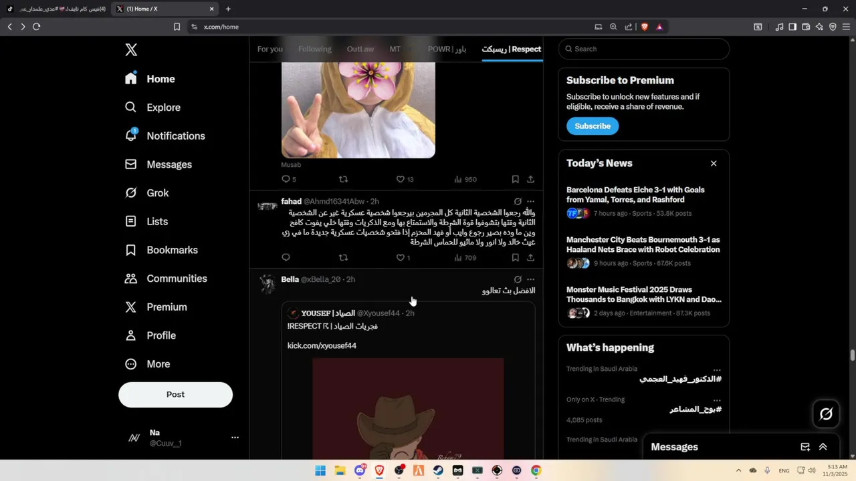Open the Explore page
Image resolution: width=856 pixels, height=481 pixels.
click(x=152, y=108)
